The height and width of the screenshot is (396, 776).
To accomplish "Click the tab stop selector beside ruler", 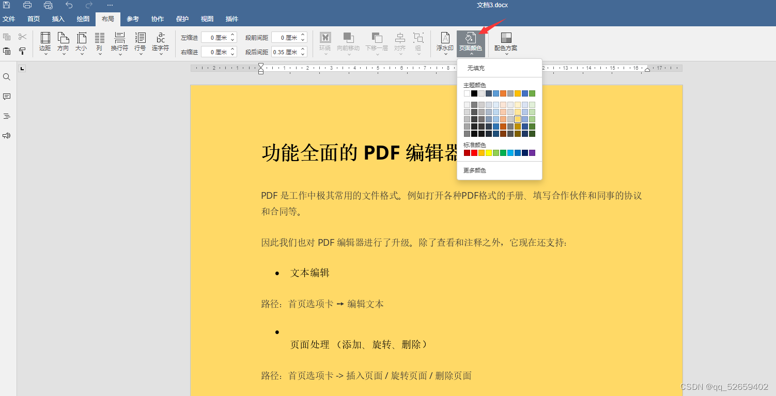I will [22, 68].
